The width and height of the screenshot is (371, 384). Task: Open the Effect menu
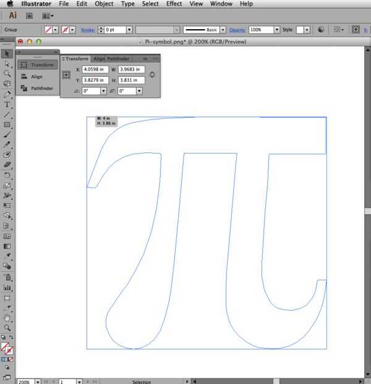[x=174, y=4]
